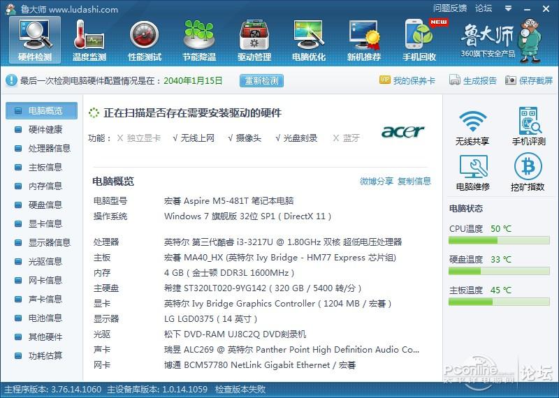
Task: Click the 独立显卡 feature indicator
Action: pos(139,138)
